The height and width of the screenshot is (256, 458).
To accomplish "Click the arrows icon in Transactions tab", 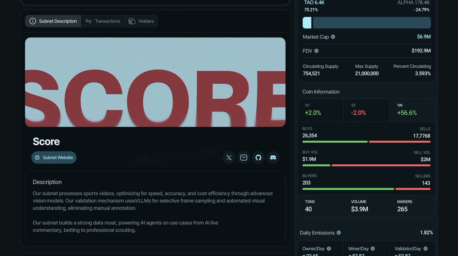I will pos(88,21).
